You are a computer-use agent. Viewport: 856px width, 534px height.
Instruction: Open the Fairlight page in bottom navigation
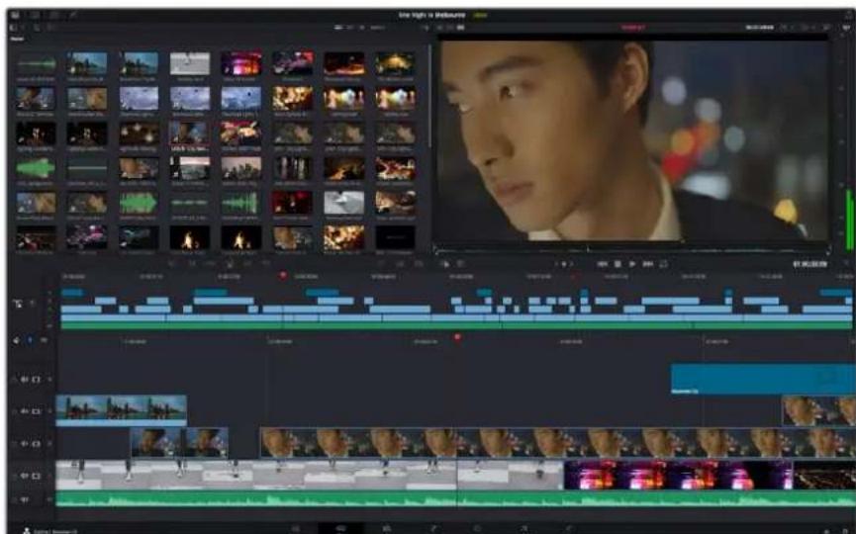click(x=523, y=528)
